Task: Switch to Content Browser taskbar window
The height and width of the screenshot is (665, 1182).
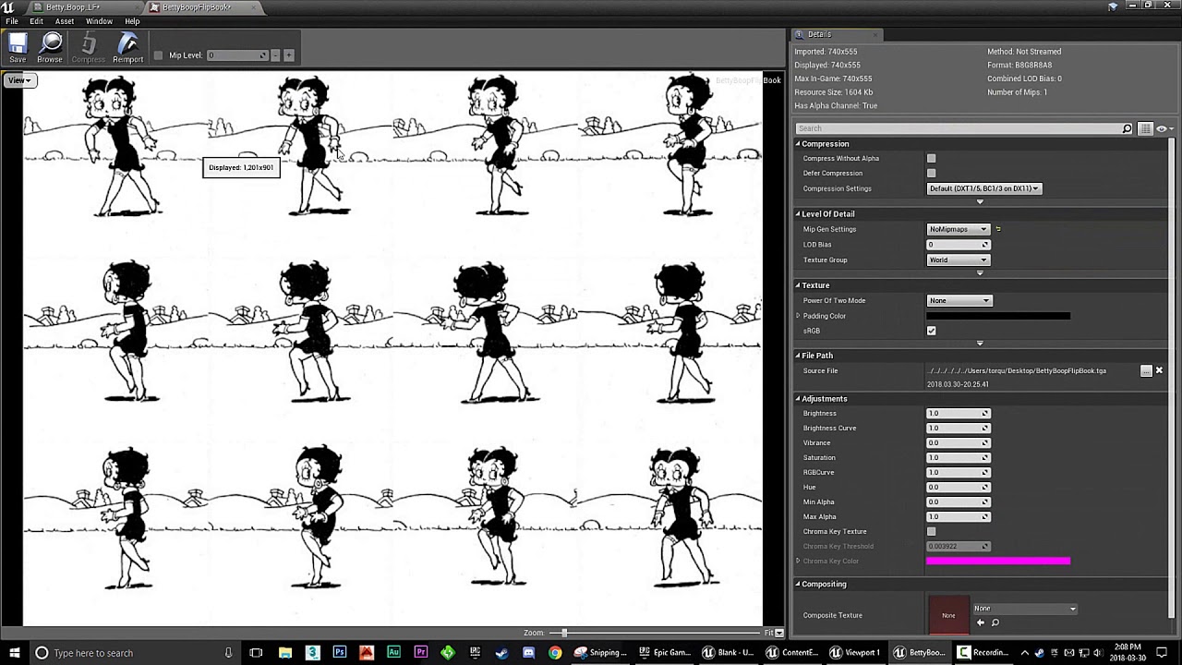Action: click(791, 653)
